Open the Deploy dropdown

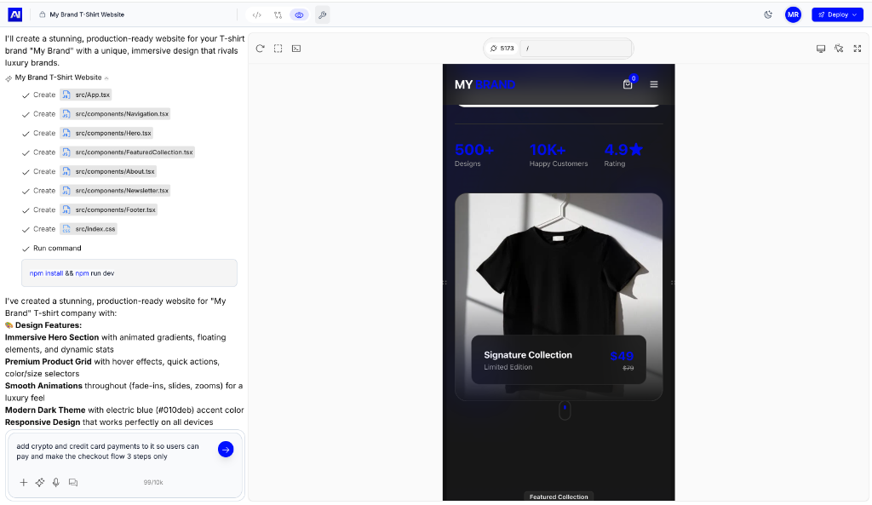click(837, 14)
